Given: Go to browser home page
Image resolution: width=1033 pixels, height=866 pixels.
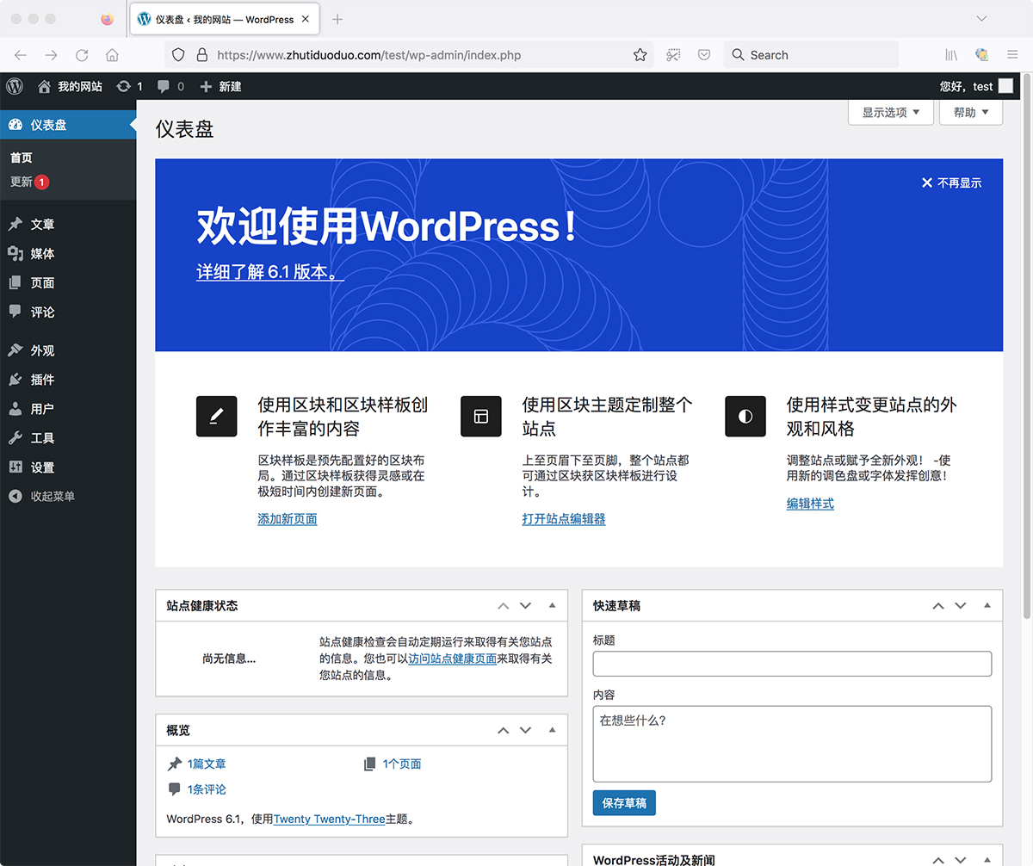Looking at the screenshot, I should click(112, 55).
